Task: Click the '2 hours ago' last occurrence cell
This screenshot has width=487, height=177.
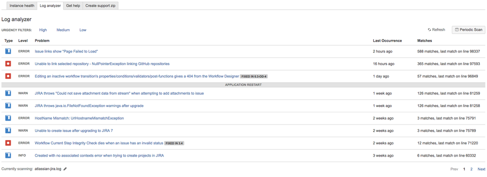Action: coord(383,51)
